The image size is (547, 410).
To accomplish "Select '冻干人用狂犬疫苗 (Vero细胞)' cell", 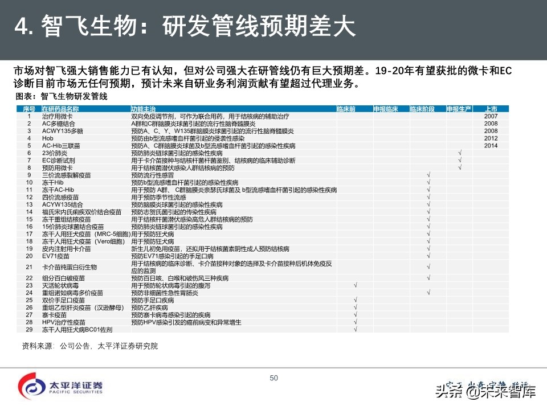I will coord(83,241).
